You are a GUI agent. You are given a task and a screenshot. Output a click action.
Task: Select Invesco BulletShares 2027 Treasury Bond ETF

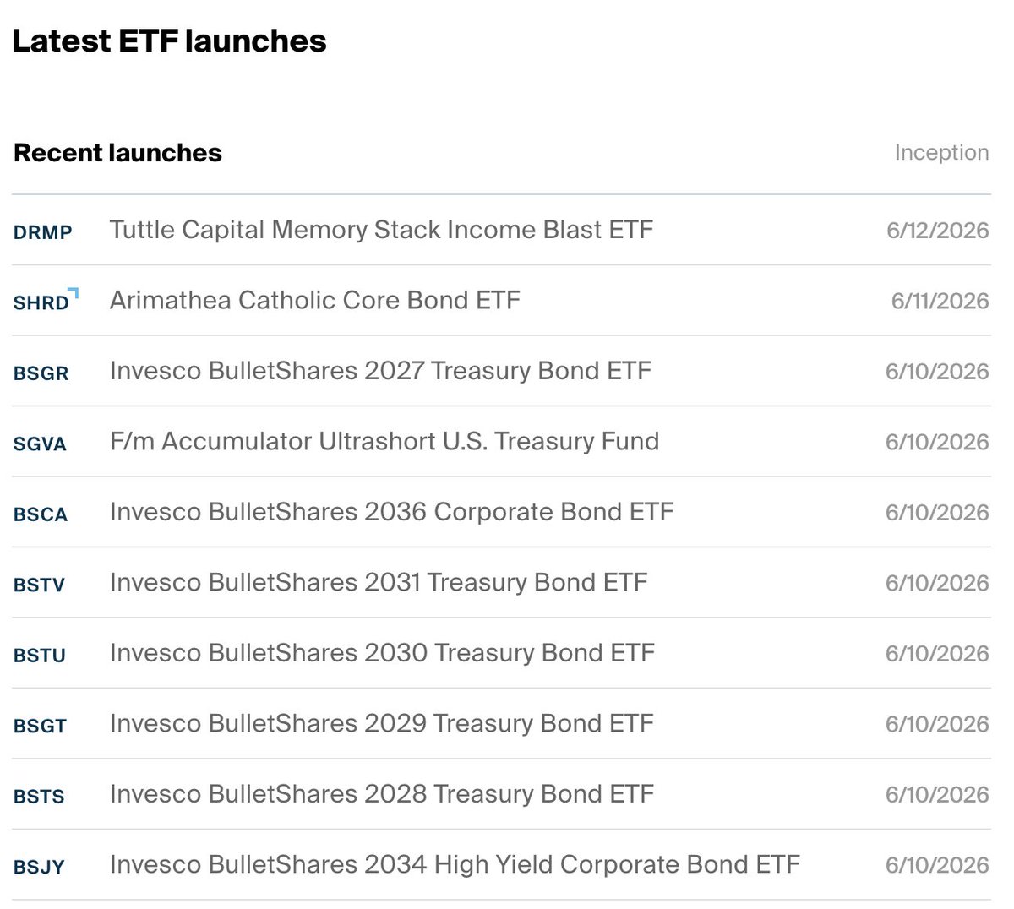pos(381,371)
